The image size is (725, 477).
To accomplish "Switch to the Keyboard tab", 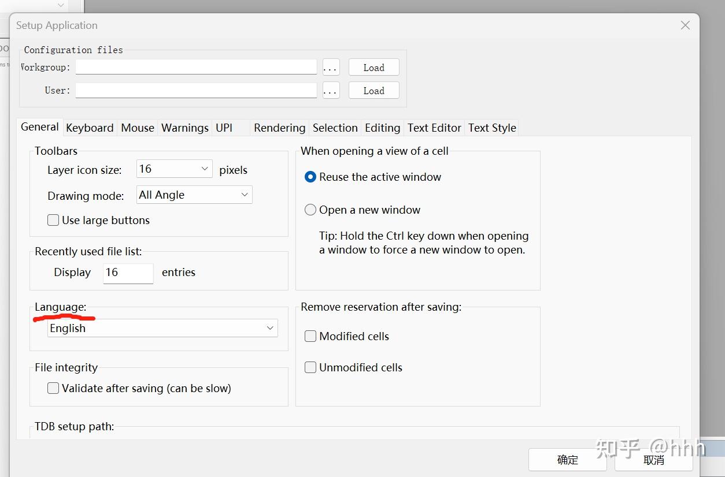I will coord(90,128).
